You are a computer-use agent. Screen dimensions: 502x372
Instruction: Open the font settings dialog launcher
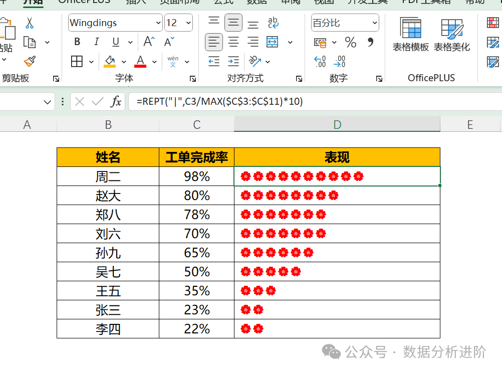point(192,79)
